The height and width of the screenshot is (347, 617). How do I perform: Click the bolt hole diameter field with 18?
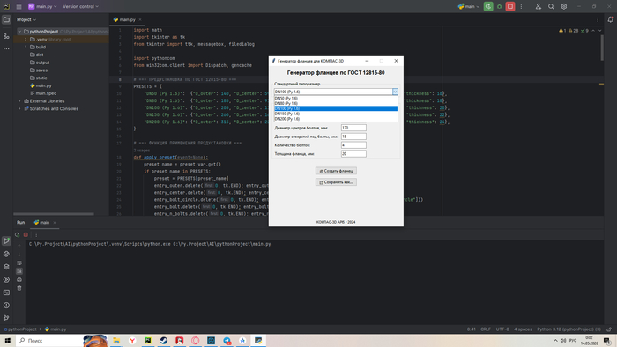[353, 137]
